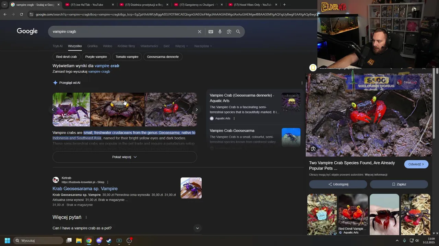Open Task View on taskbar
Image resolution: width=439 pixels, height=246 pixels.
(69, 241)
